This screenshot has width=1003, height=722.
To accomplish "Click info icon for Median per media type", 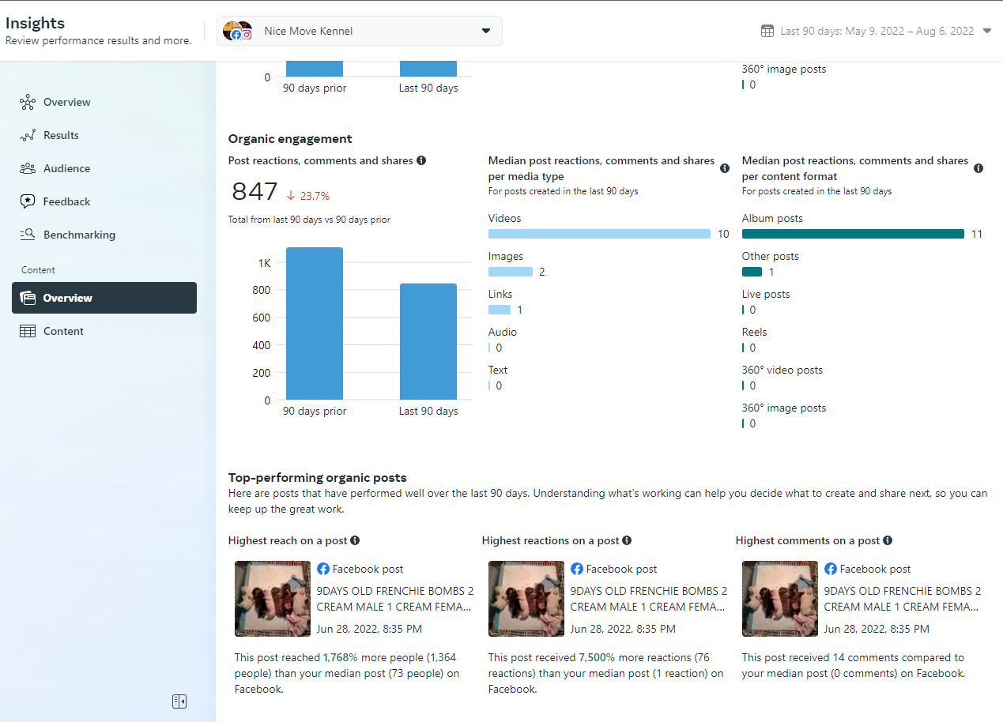I will point(725,168).
